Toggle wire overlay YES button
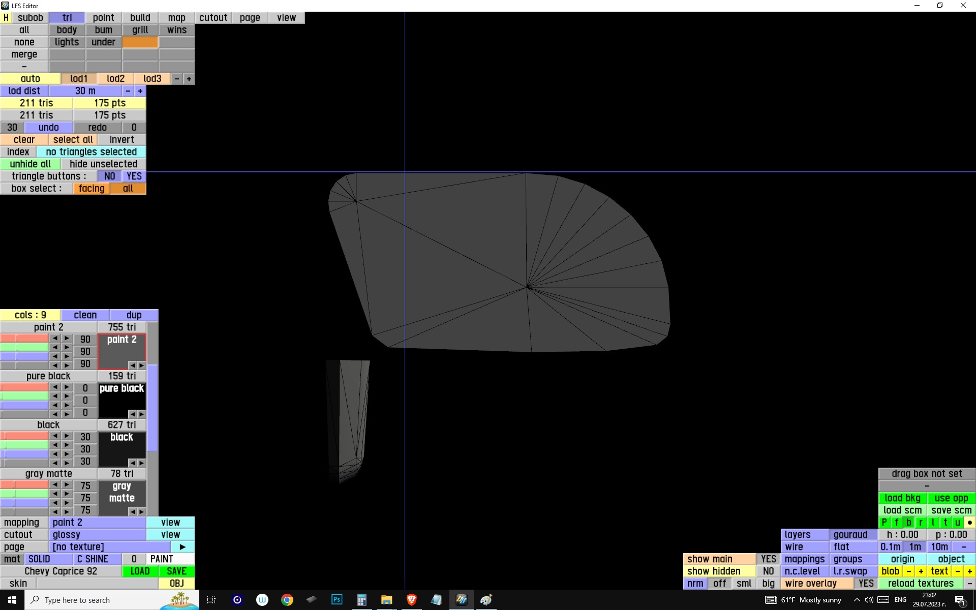Screen dimensions: 976x610 (866, 584)
